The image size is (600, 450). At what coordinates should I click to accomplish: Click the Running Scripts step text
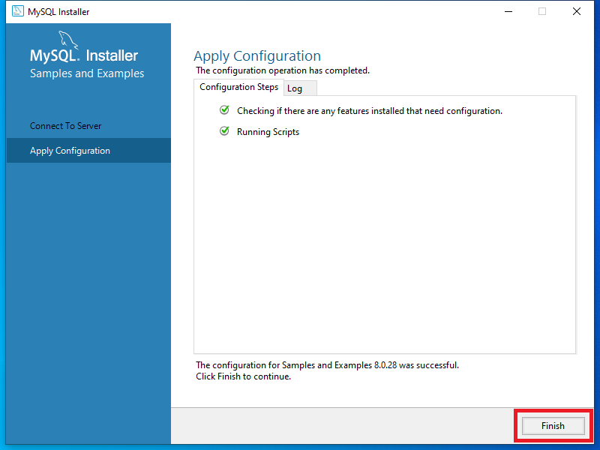[268, 132]
